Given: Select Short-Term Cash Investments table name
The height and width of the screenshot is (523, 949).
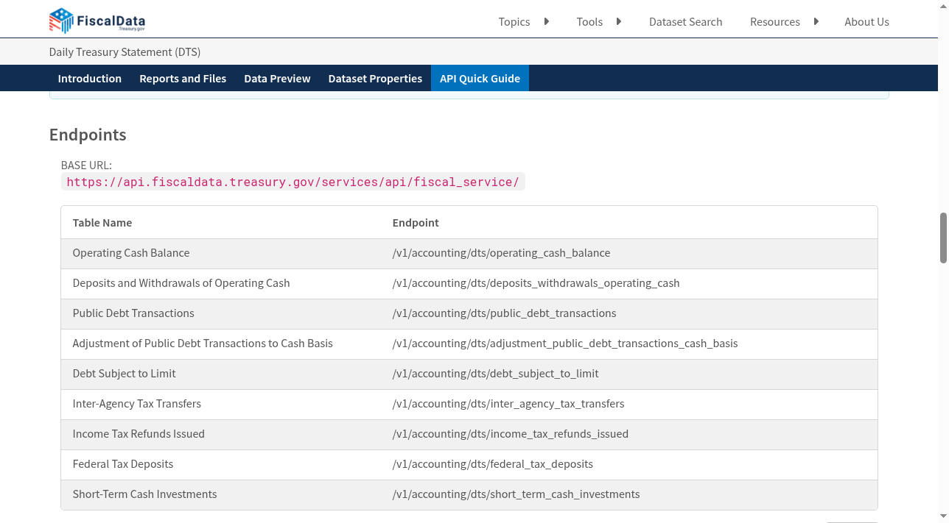Looking at the screenshot, I should pos(145,494).
